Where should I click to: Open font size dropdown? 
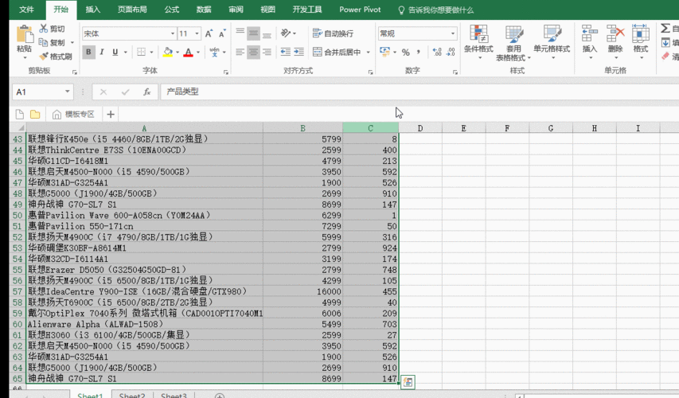tap(197, 33)
